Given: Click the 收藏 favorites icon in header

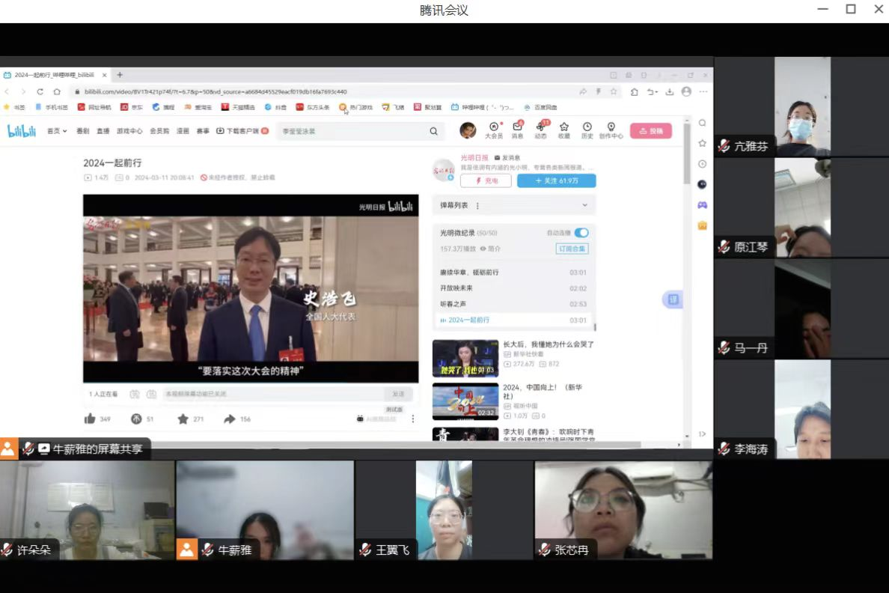Looking at the screenshot, I should (x=563, y=128).
